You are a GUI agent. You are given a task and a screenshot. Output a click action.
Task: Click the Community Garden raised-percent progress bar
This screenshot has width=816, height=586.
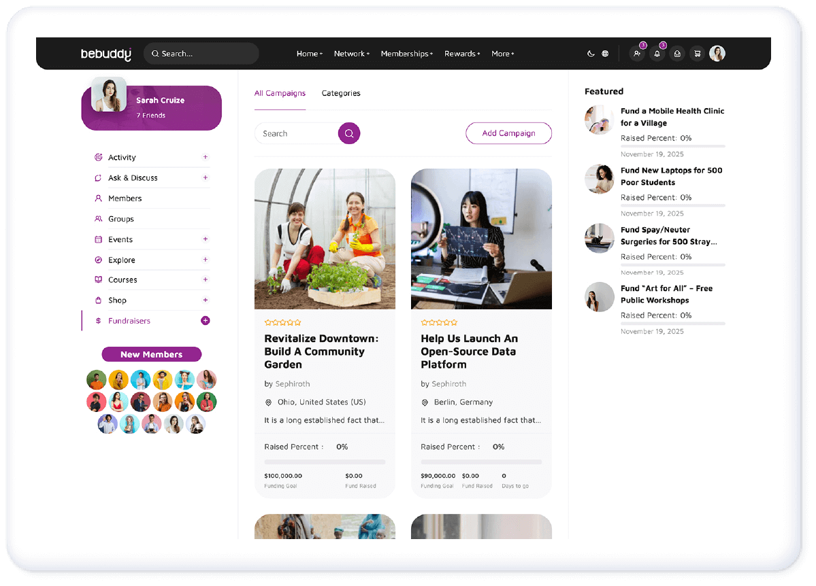(x=325, y=462)
